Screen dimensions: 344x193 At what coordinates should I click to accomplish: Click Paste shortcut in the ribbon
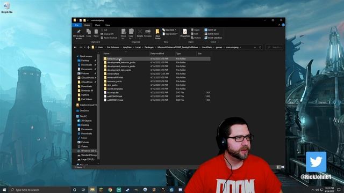109,38
